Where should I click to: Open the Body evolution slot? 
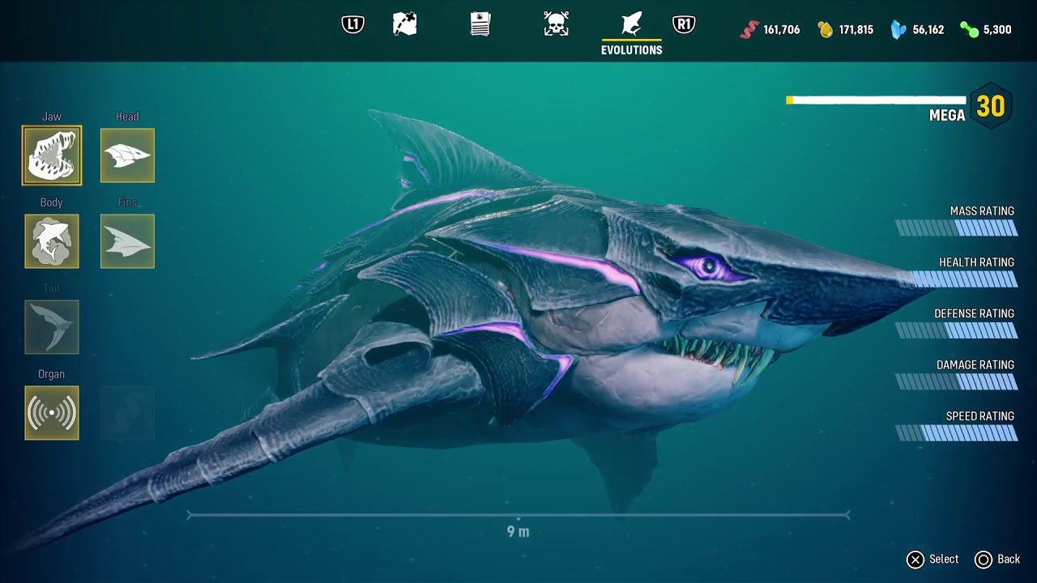click(52, 241)
